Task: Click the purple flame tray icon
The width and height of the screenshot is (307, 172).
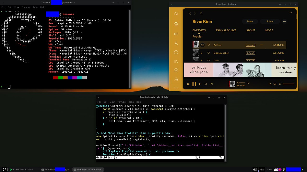Action: coord(280,169)
